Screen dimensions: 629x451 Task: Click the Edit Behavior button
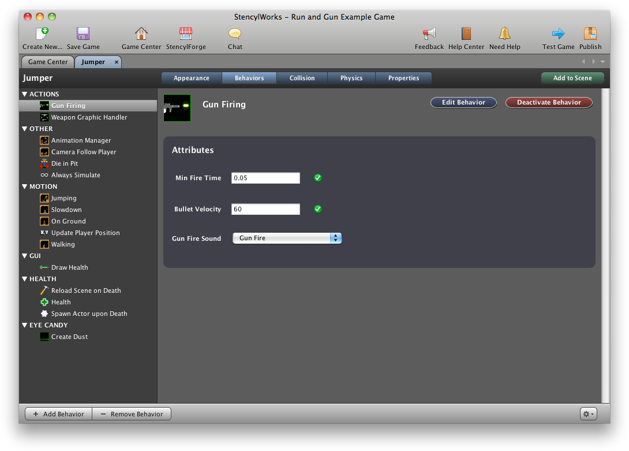click(463, 102)
